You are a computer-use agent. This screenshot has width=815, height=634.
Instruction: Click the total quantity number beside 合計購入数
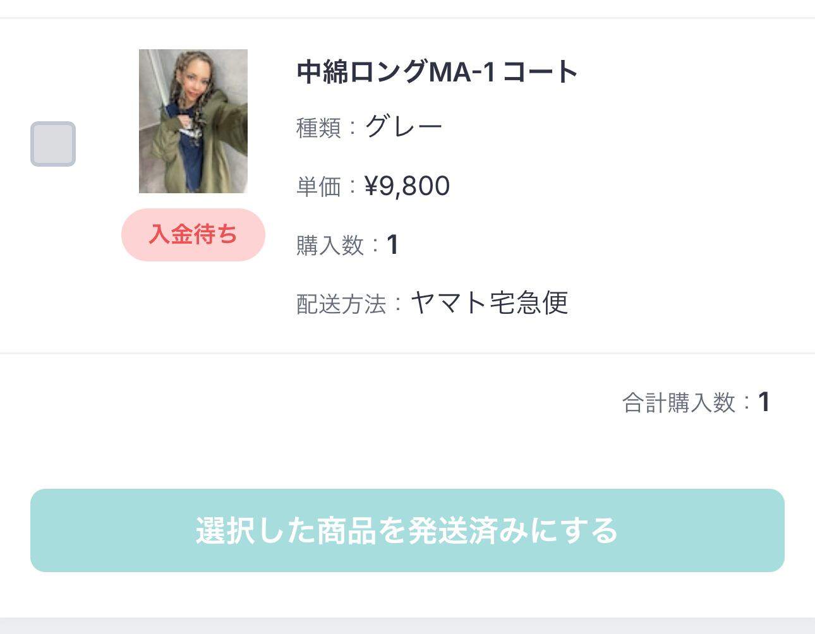click(764, 402)
